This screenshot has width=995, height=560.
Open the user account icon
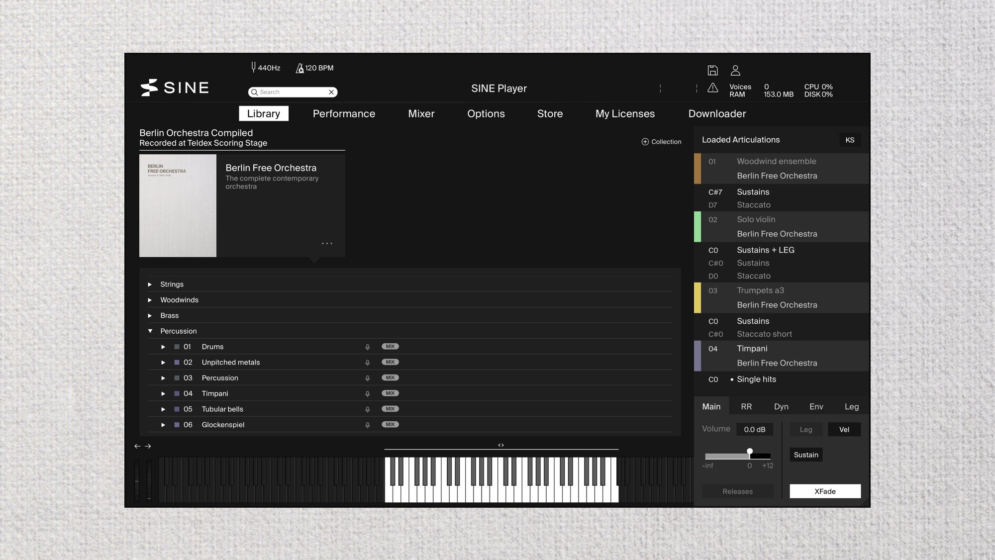tap(735, 70)
